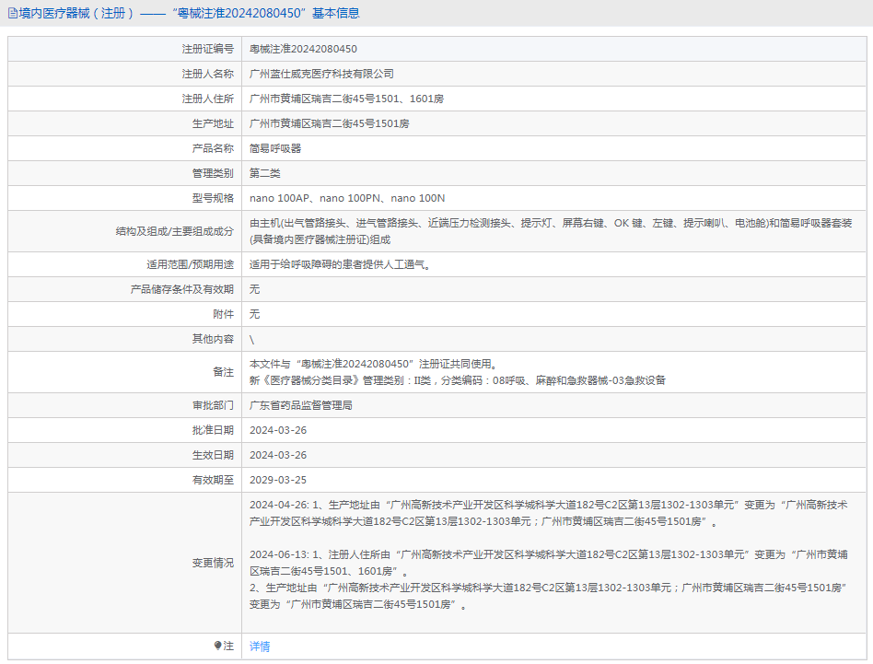Select model spec nano 100AP、nano 100PN、nano 100N
This screenshot has width=873, height=664.
pyautogui.click(x=347, y=198)
